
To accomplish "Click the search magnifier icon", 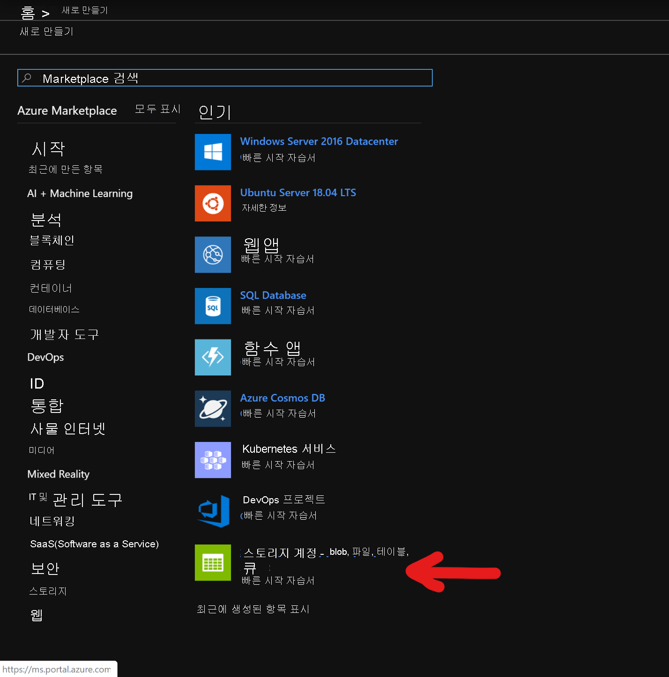I will pos(27,78).
